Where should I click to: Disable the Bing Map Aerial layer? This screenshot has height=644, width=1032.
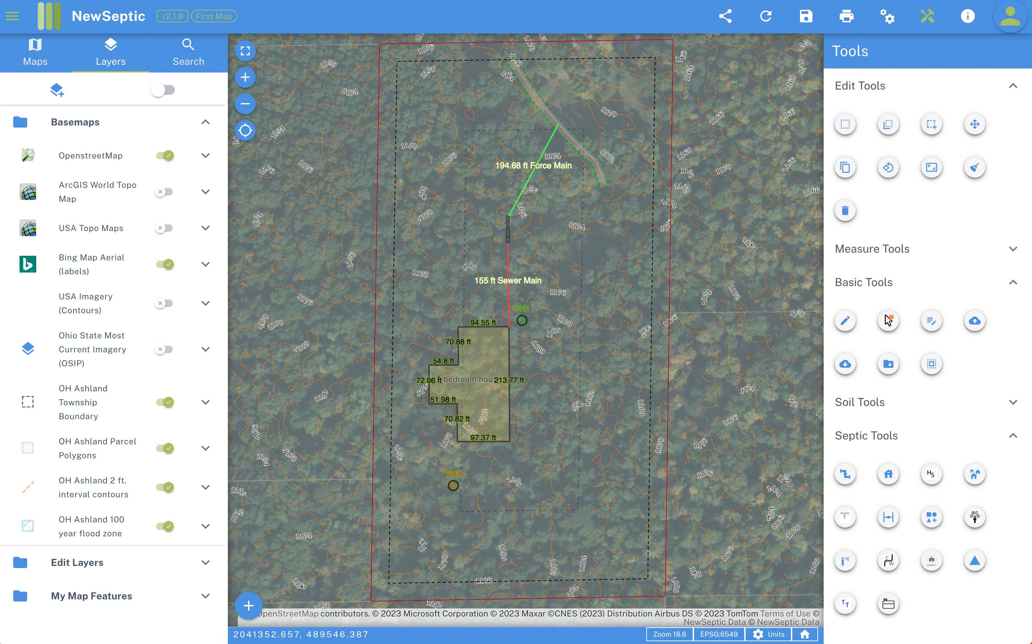click(x=165, y=264)
